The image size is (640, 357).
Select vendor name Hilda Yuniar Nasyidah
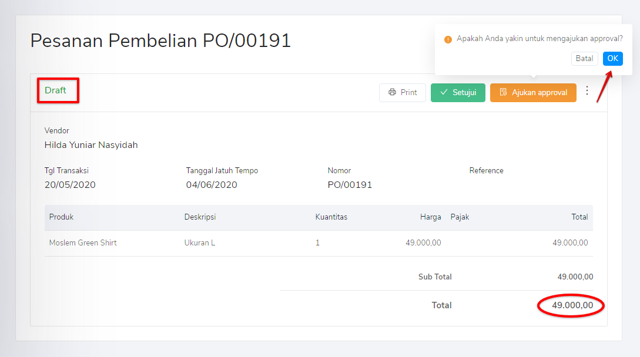(x=91, y=145)
